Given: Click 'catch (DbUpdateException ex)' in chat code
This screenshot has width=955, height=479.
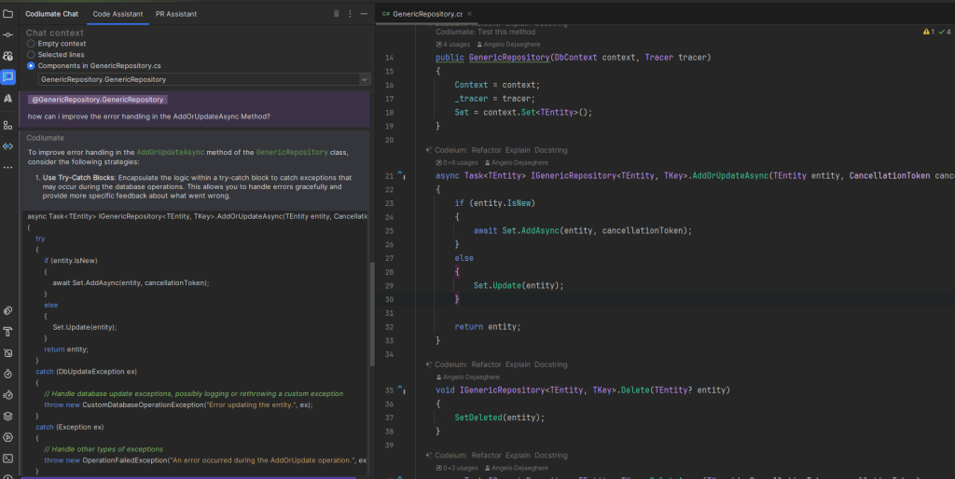Looking at the screenshot, I should coord(87,371).
